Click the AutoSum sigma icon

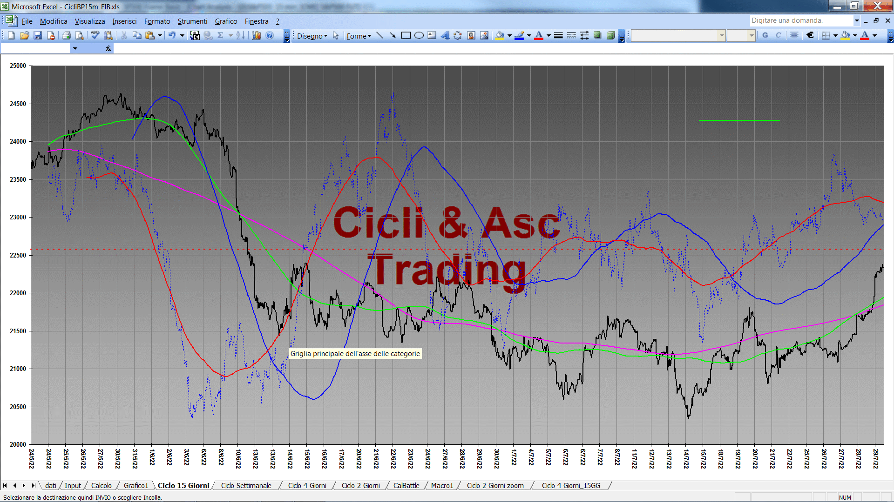(221, 35)
